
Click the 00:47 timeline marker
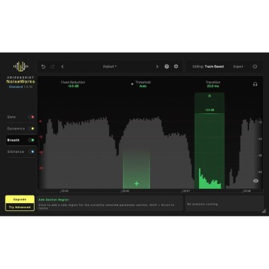(x=186, y=191)
